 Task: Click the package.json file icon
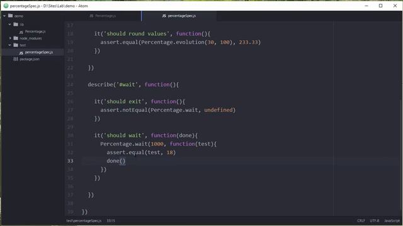pyautogui.click(x=16, y=59)
